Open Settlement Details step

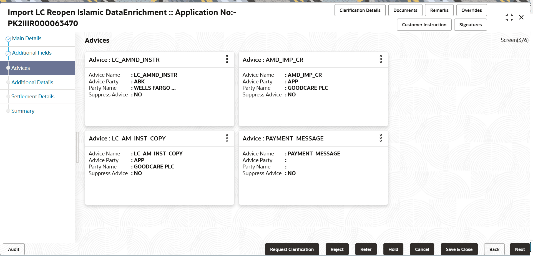tap(33, 96)
